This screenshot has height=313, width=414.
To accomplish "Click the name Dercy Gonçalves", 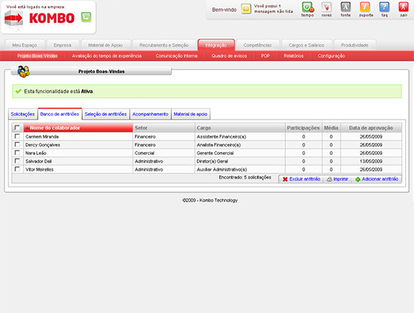I will [x=42, y=145].
